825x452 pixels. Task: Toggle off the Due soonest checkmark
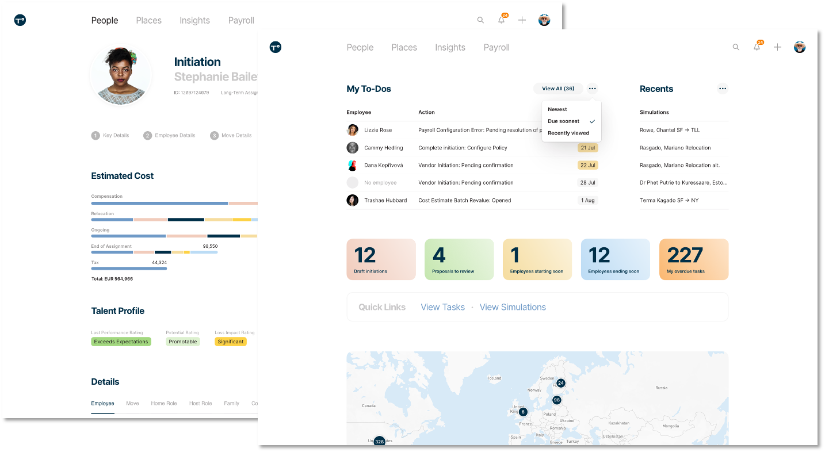592,121
